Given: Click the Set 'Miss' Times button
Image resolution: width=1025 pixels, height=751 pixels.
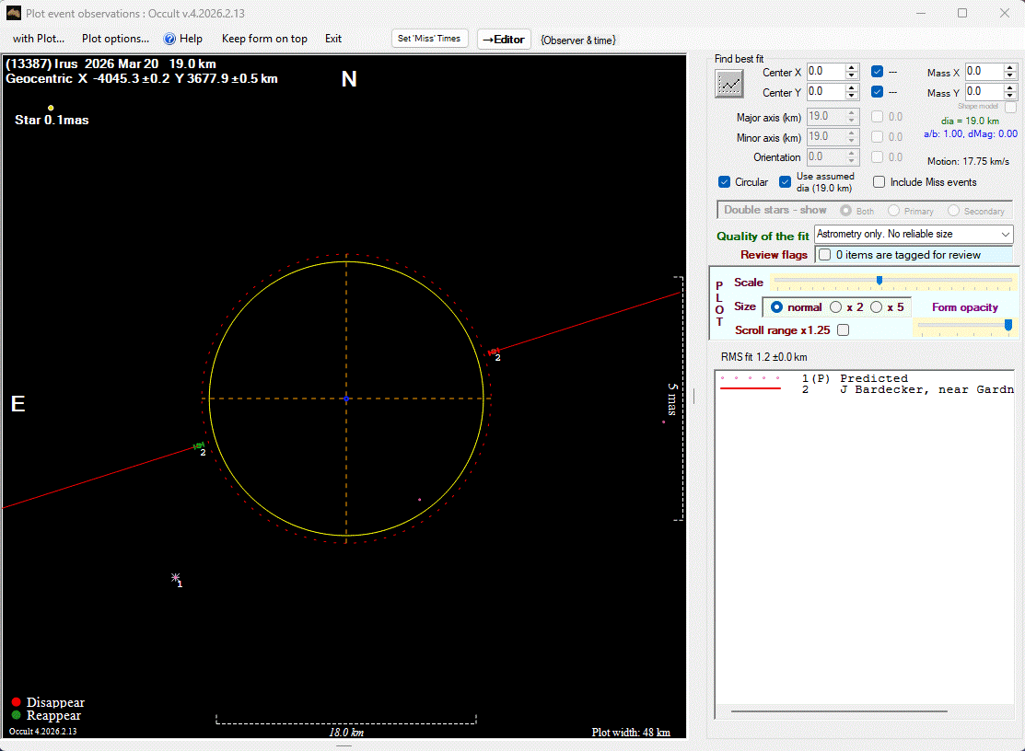Looking at the screenshot, I should [429, 39].
